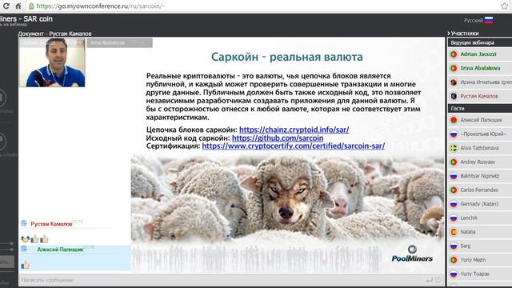The width and height of the screenshot is (512, 288).
Task: Open chainz.cryptoid.info/sar link
Action: [294, 130]
